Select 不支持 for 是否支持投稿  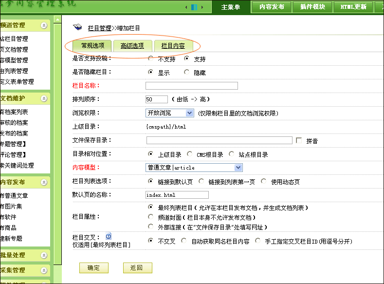pos(151,59)
